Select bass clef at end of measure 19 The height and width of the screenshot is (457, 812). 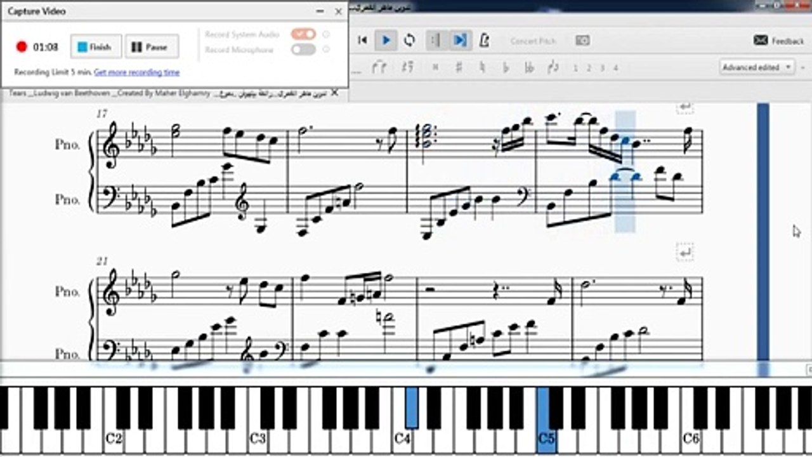(x=524, y=197)
